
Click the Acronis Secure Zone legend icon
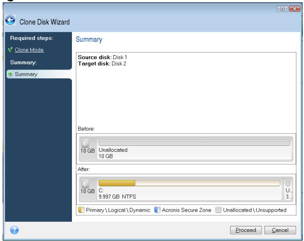(157, 210)
